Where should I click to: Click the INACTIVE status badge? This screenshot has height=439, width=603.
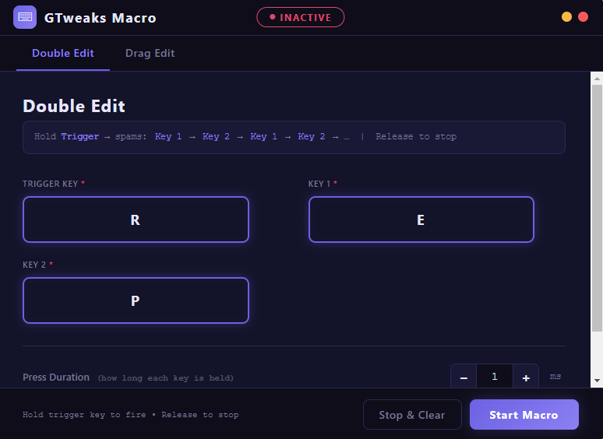click(x=301, y=17)
